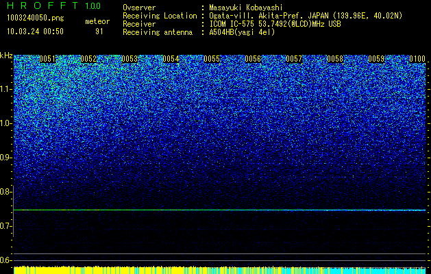Click the 0057 time marker
The image size is (431, 274).
click(294, 59)
